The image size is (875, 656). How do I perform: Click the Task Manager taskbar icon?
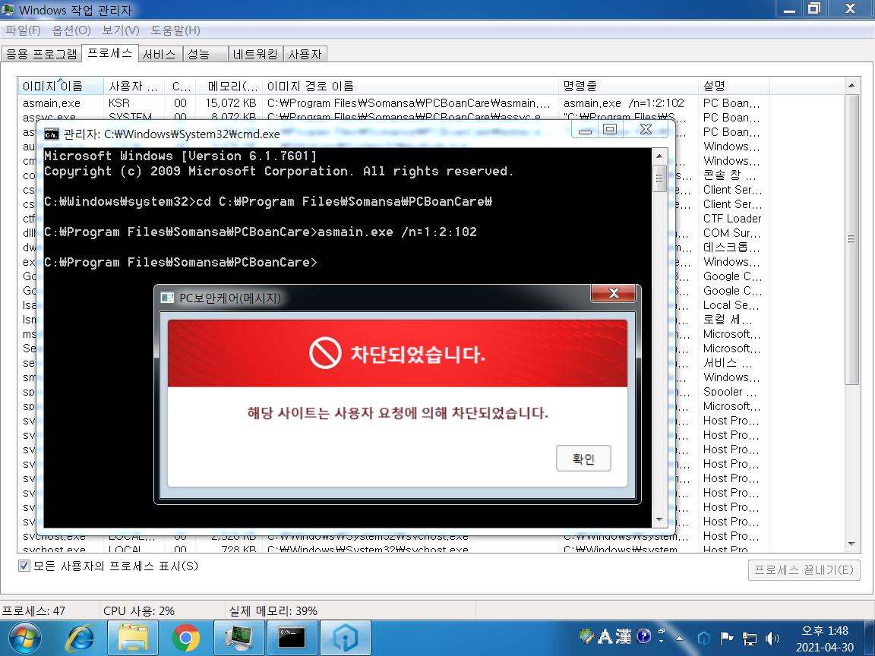pyautogui.click(x=238, y=638)
